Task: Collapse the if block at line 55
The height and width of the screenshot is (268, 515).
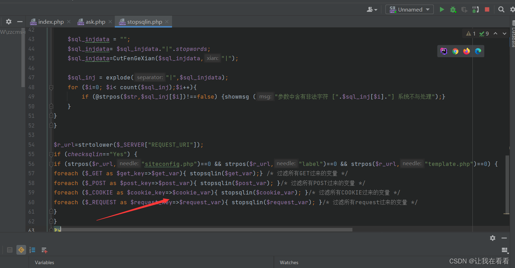Action: [x=51, y=154]
